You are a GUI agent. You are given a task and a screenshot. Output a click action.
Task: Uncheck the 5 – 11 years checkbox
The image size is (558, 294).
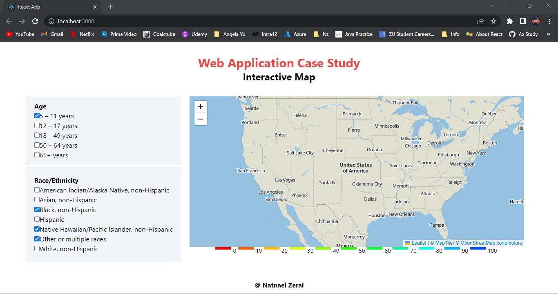[x=37, y=116]
